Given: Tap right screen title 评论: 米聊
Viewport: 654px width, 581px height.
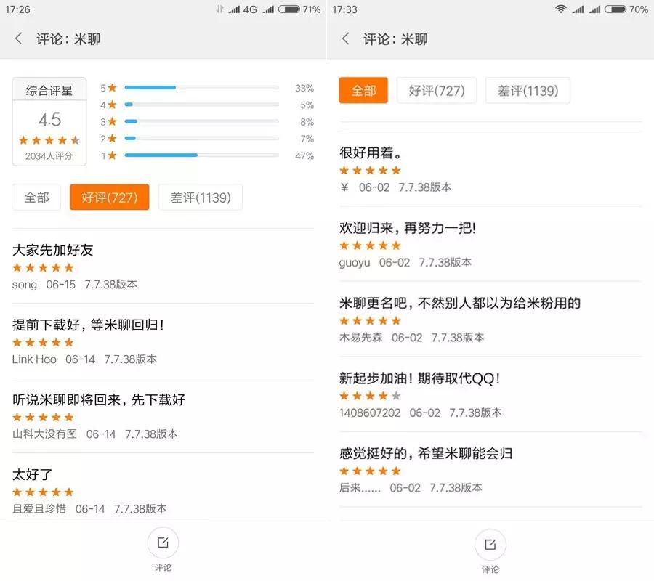Looking at the screenshot, I should (395, 39).
